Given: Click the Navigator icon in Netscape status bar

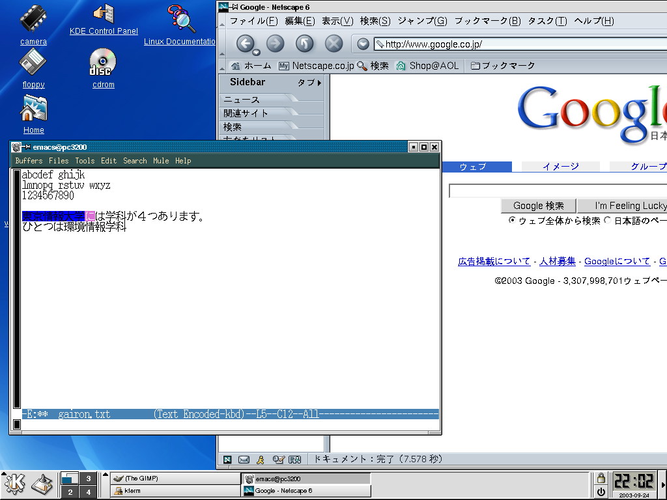Looking at the screenshot, I should coord(227,459).
